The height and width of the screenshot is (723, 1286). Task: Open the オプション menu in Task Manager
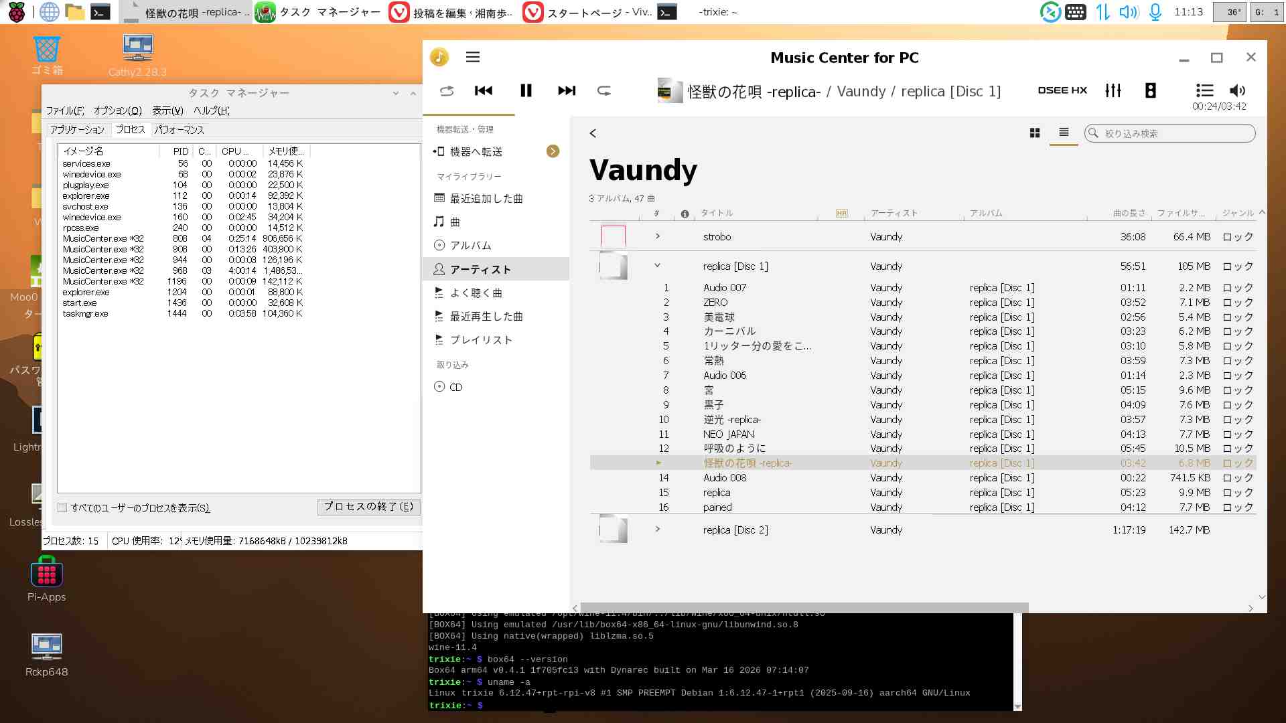[117, 110]
